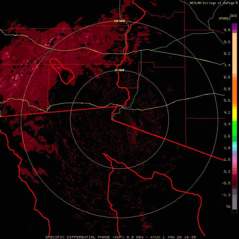This screenshot has height=239, width=239.
Task: Click the 7.4 scale value label
Action: point(227,65)
